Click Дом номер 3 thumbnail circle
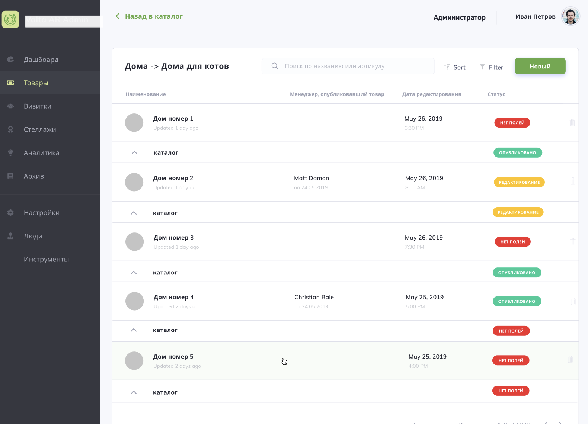The image size is (588, 424). (x=134, y=242)
